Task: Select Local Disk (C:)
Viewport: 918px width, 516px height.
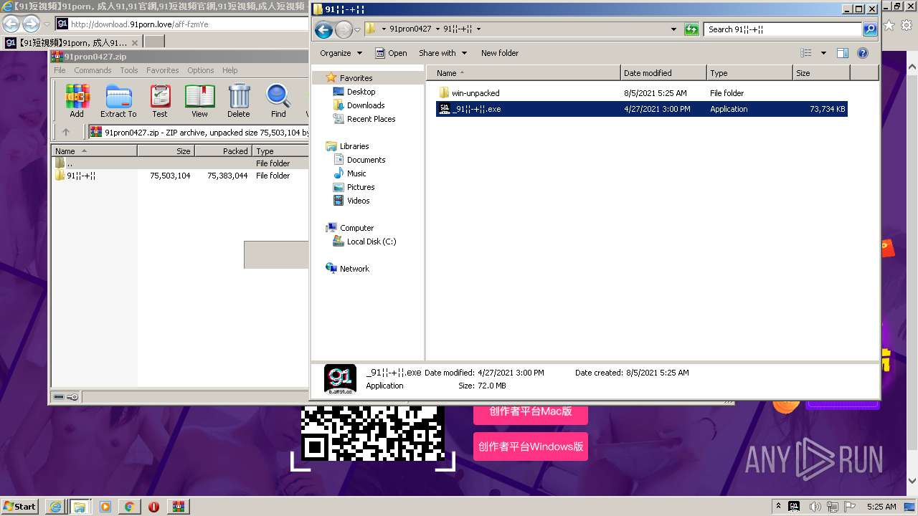Action: pos(371,242)
